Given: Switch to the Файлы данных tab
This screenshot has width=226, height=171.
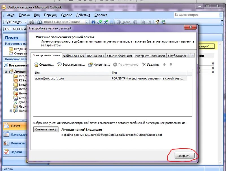Looking at the screenshot, I should [x=73, y=56].
